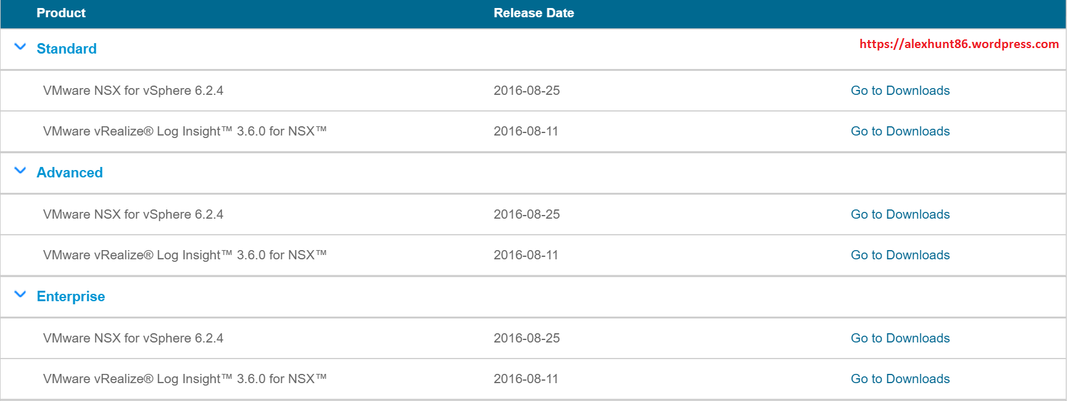The height and width of the screenshot is (401, 1068).
Task: Go to Downloads for Standard Log Insight 3.6.0
Action: tap(900, 131)
